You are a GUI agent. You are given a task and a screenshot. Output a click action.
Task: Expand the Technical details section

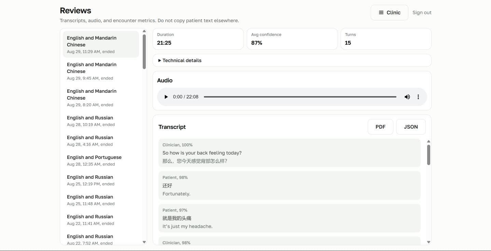click(x=292, y=60)
